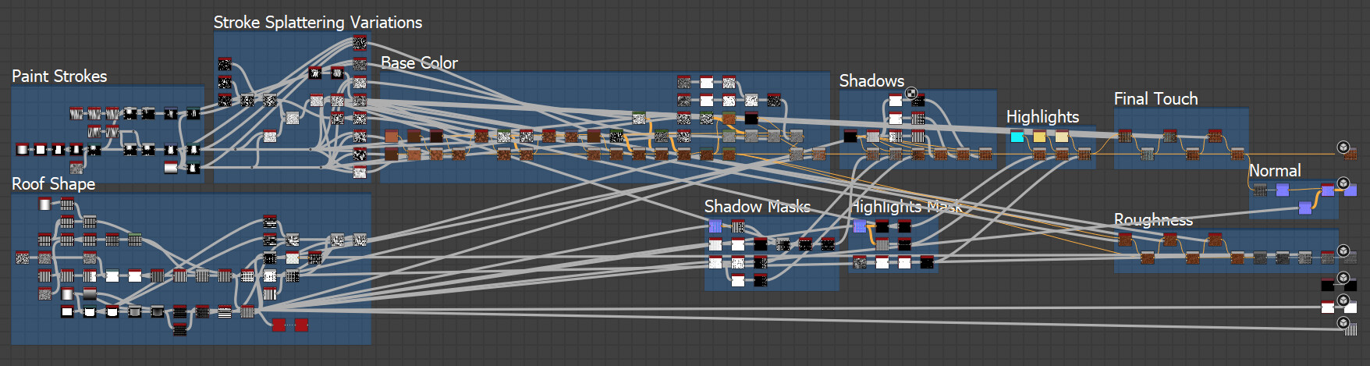Click the base color output cube icon
The width and height of the screenshot is (1370, 366).
point(1343,147)
